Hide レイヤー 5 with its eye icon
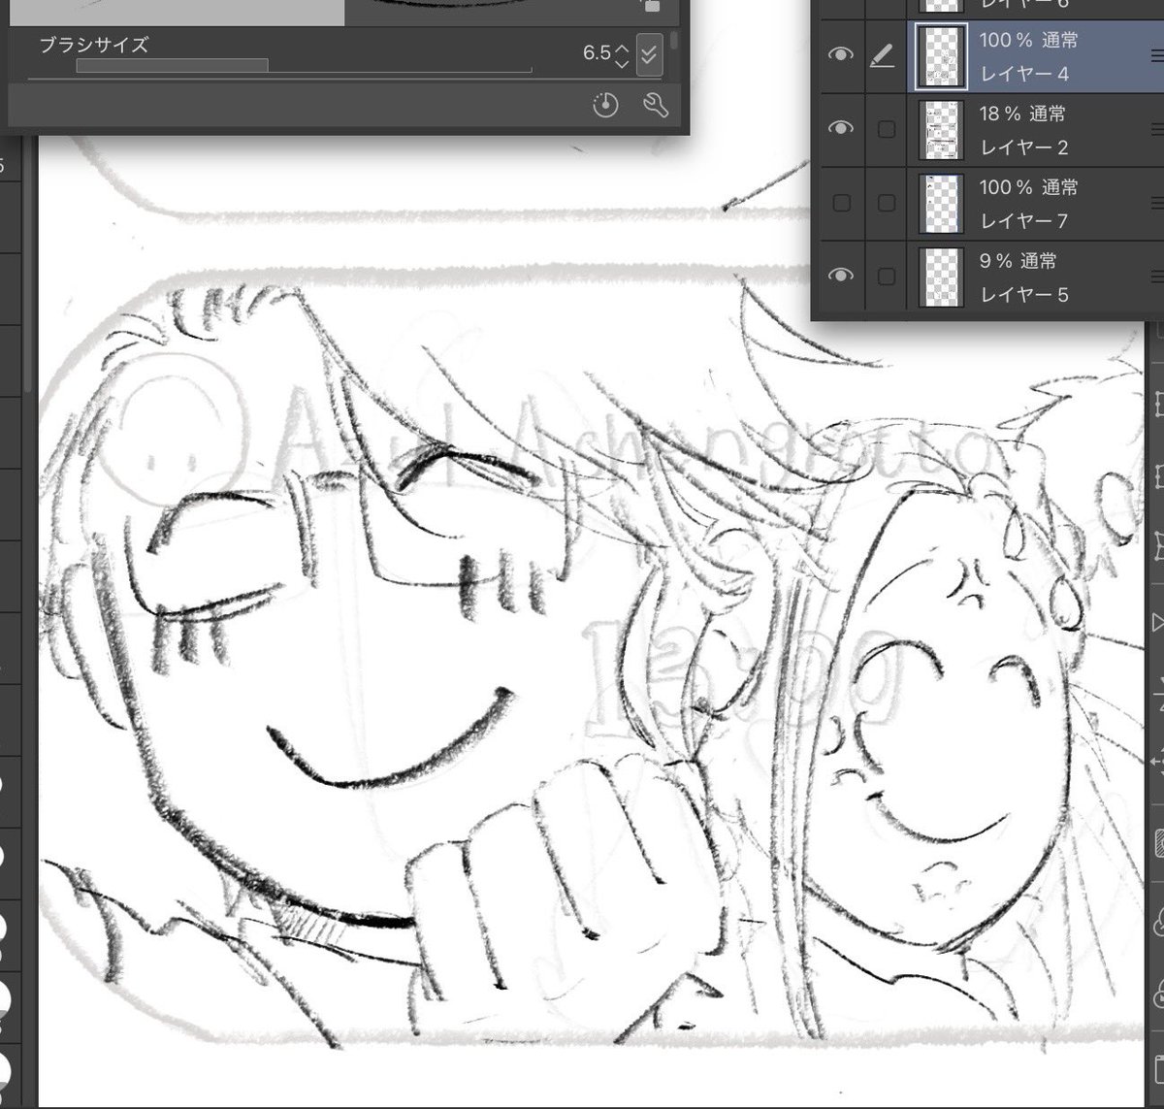The width and height of the screenshot is (1164, 1109). point(840,277)
